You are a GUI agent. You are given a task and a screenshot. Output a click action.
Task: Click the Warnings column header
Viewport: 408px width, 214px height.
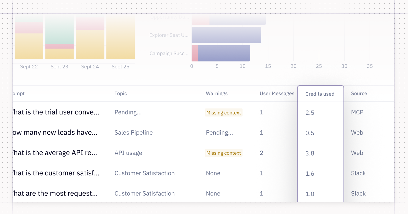coord(217,93)
